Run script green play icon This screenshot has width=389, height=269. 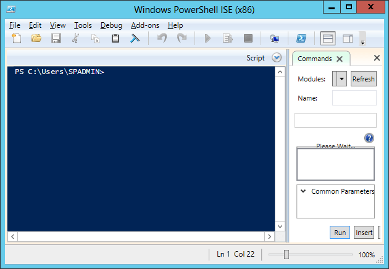pos(207,38)
